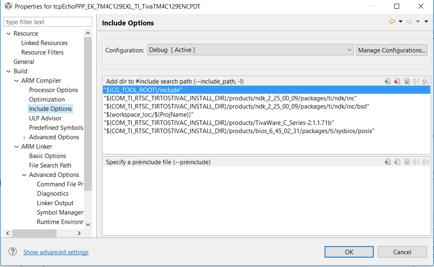Screen dimensions: 434x267
Task: Open the page view menu triangle
Action: pos(426,22)
